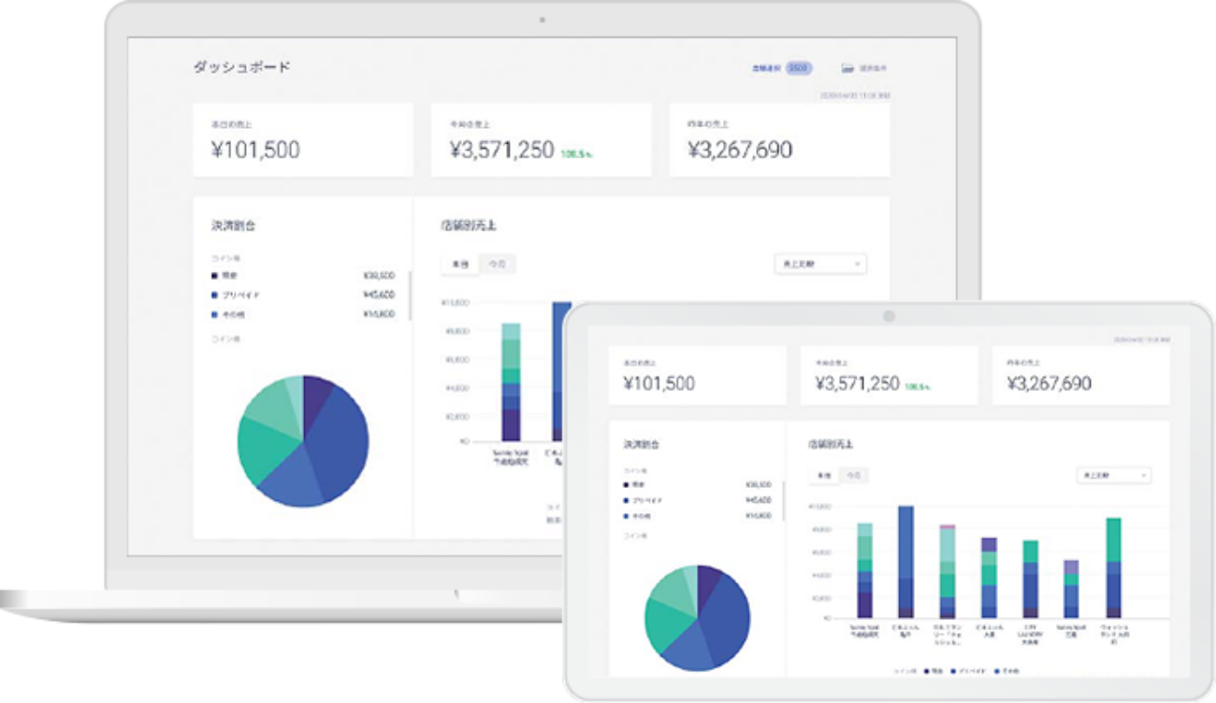Click the tallest blue bar in the tablet chart

[905, 562]
